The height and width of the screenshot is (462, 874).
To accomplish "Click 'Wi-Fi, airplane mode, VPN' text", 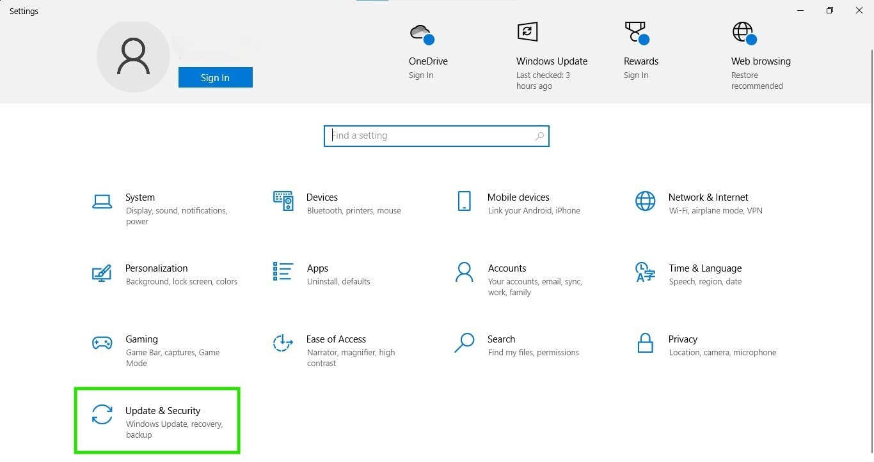I will [x=716, y=211].
